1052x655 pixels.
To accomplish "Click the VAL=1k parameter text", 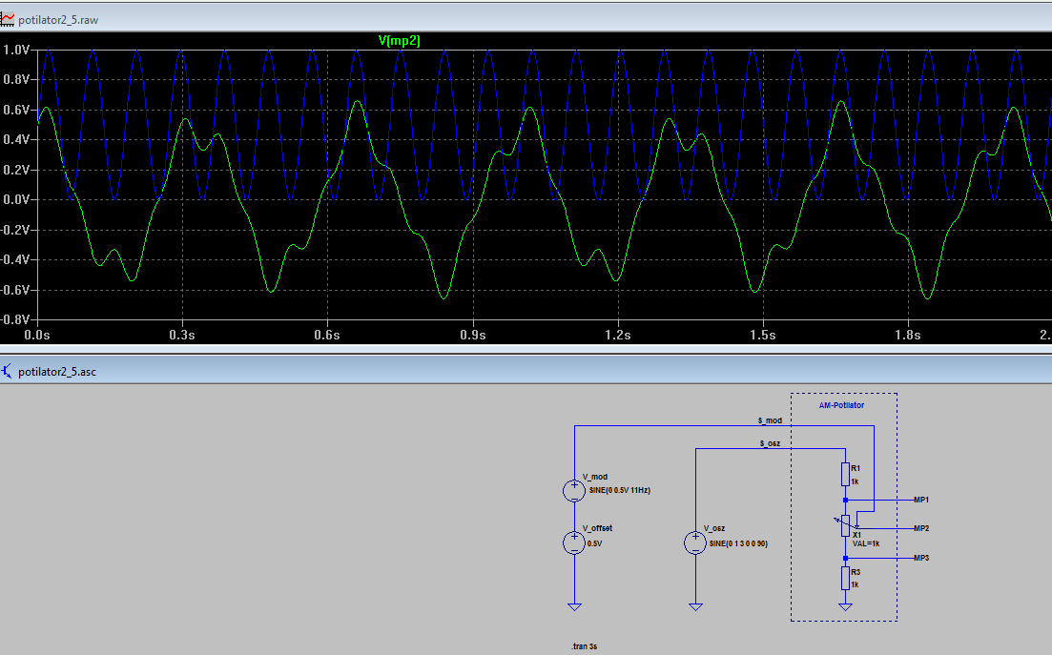I will click(865, 543).
